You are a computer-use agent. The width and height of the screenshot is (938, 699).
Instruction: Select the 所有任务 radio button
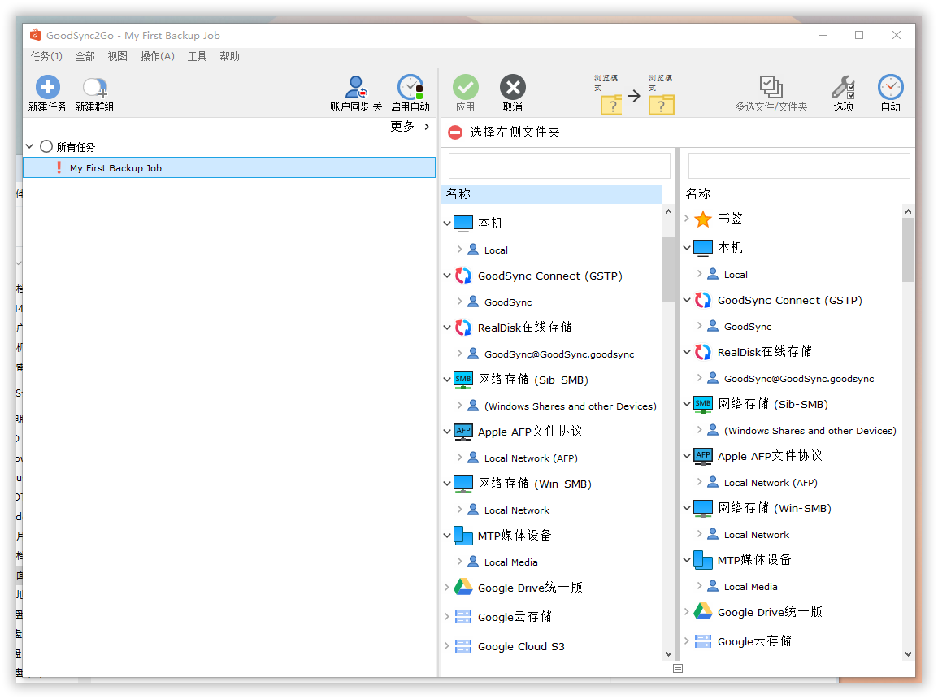click(x=46, y=146)
